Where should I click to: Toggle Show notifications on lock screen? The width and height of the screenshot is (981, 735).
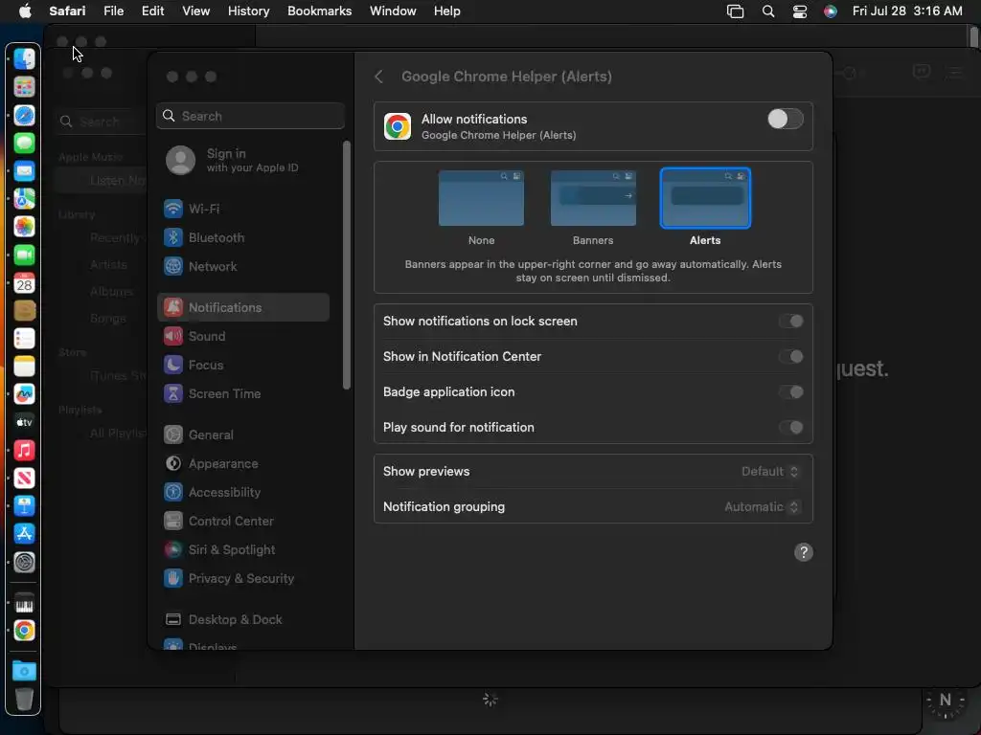pos(790,322)
